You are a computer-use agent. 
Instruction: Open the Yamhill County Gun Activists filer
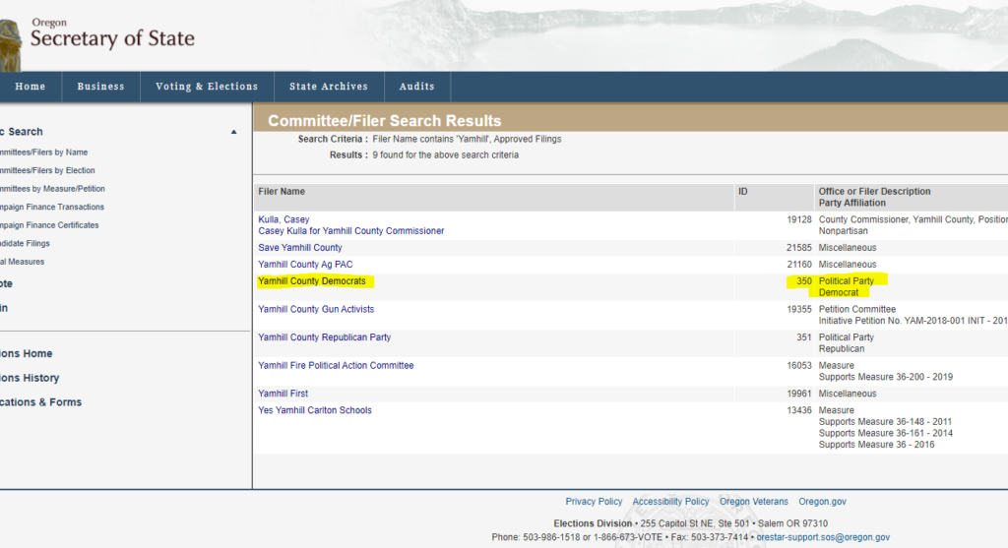tap(316, 310)
